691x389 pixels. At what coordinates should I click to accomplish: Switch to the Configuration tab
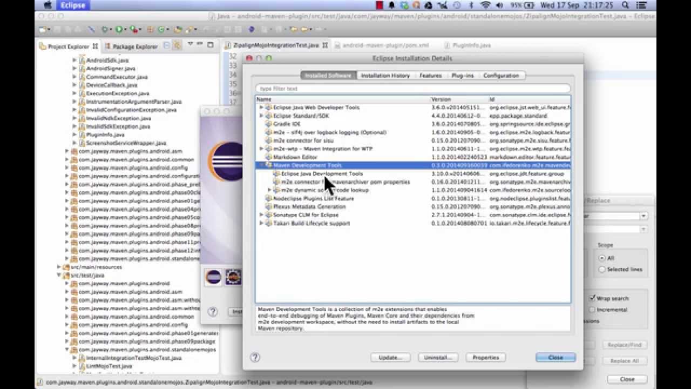coord(501,76)
